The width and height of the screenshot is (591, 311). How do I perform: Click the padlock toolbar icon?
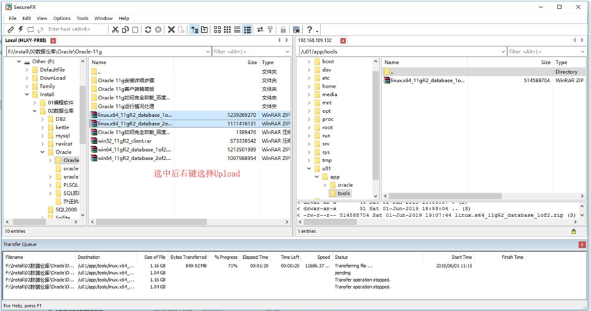click(283, 29)
